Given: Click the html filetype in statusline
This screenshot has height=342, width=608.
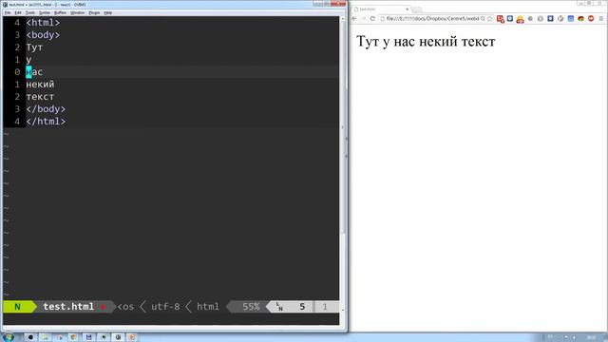Looking at the screenshot, I should (208, 307).
